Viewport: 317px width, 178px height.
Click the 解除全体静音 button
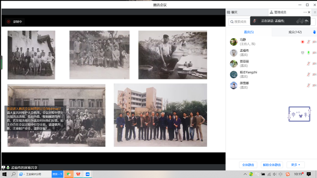pyautogui.click(x=271, y=165)
